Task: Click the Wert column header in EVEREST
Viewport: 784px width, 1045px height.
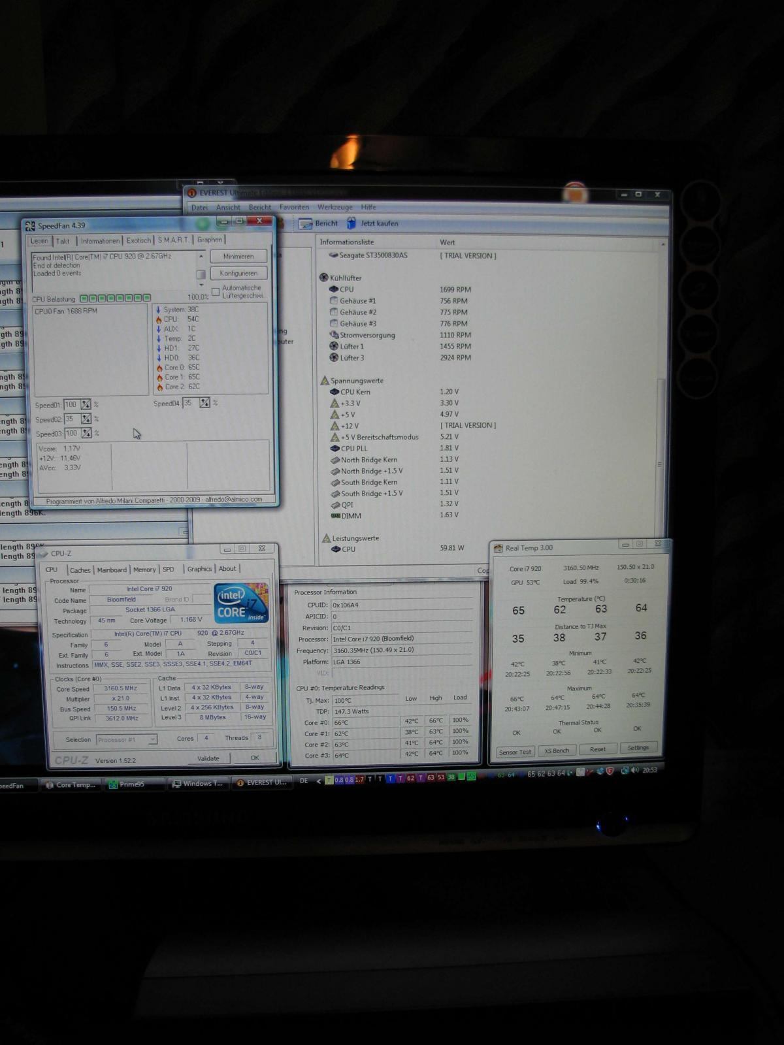Action: [447, 242]
